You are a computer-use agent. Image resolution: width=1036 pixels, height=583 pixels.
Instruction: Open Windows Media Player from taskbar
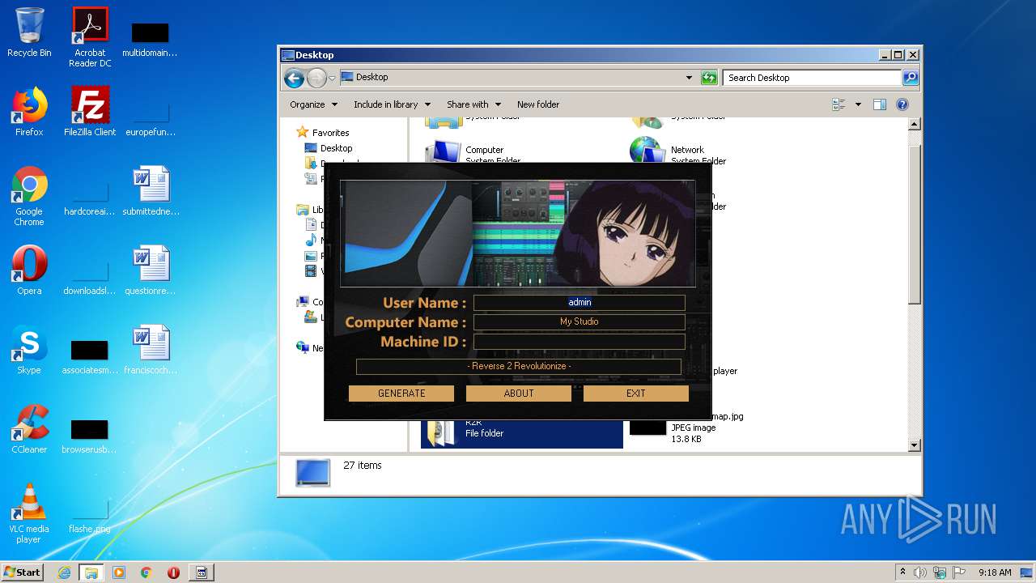(x=119, y=572)
